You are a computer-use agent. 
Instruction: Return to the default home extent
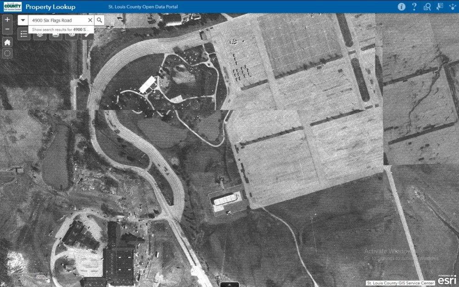7,42
